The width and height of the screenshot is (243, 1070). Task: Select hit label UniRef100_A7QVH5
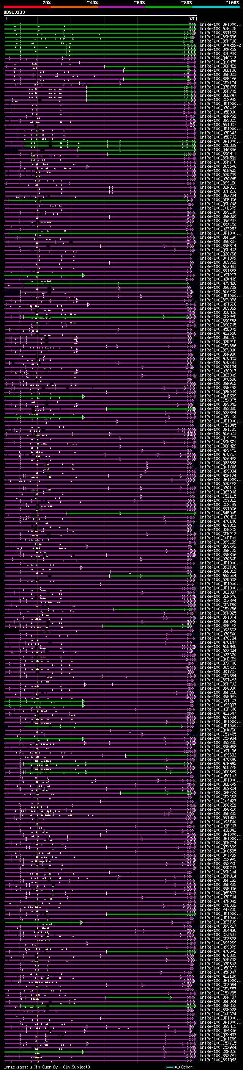(218, 179)
